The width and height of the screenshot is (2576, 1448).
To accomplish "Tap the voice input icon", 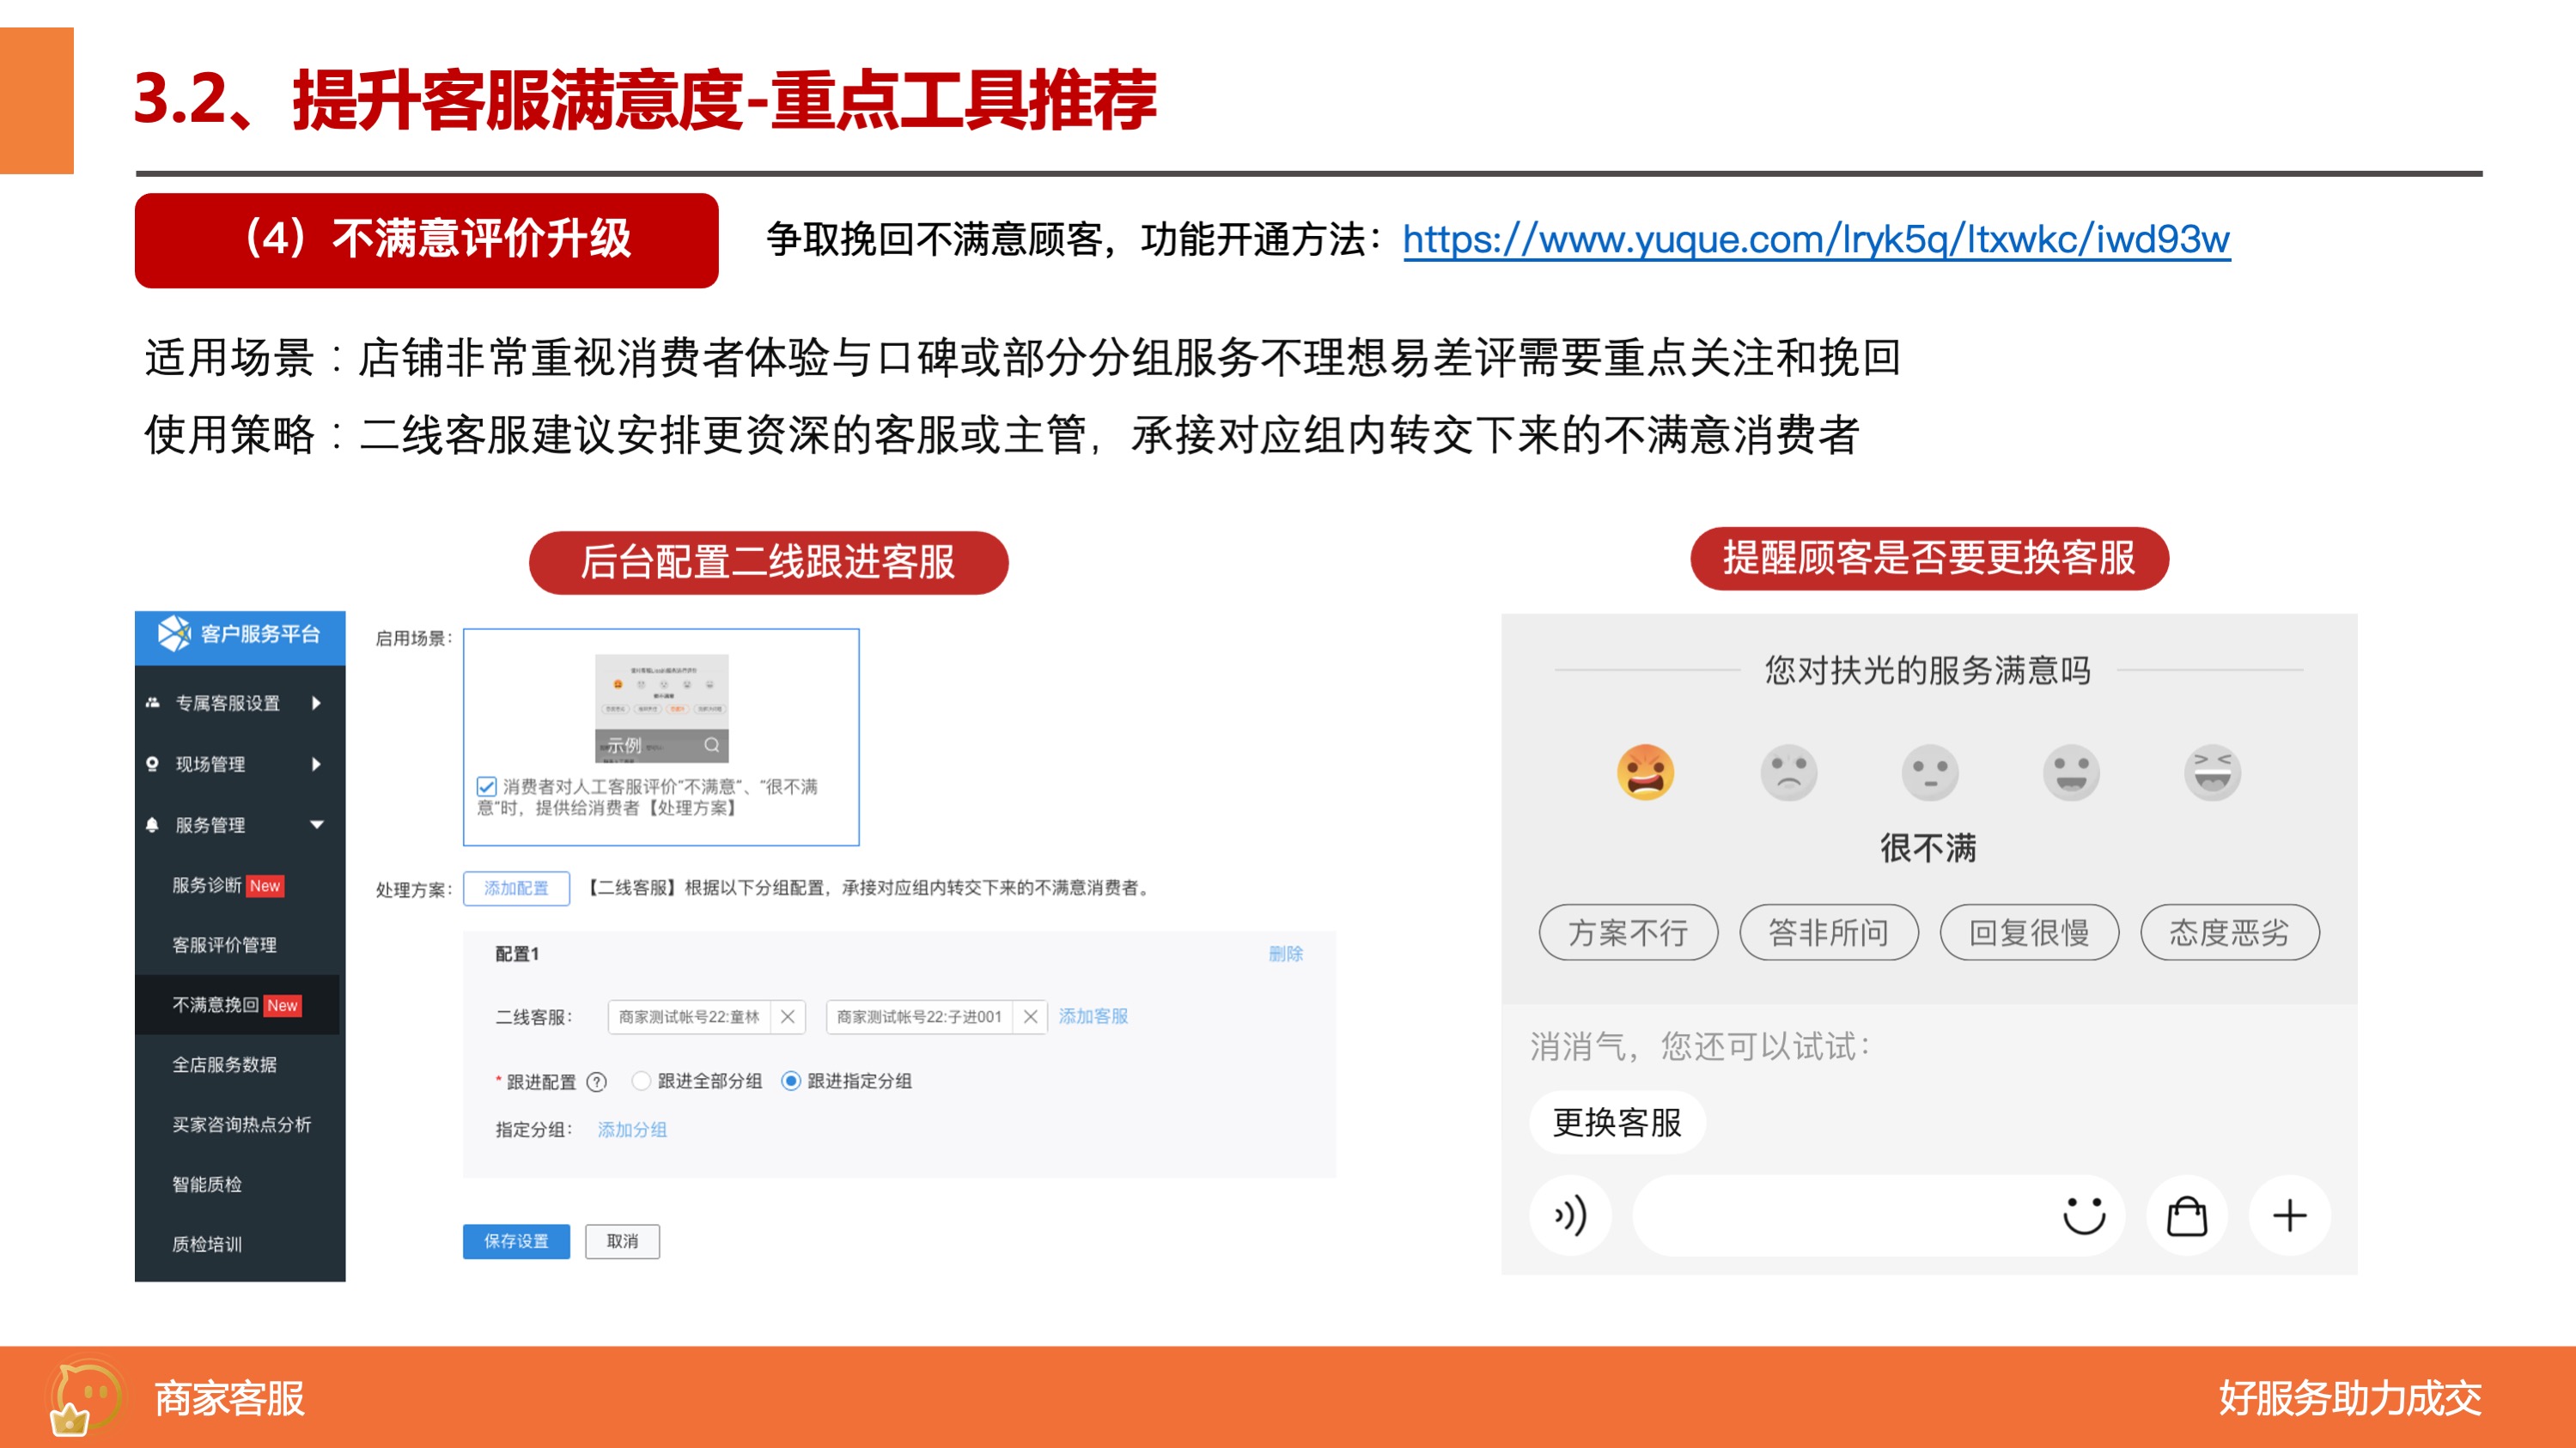I will tap(1570, 1215).
